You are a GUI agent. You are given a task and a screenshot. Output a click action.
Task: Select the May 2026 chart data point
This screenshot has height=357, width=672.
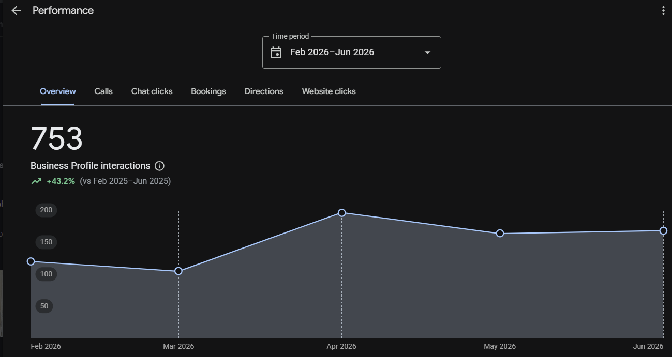click(x=500, y=234)
